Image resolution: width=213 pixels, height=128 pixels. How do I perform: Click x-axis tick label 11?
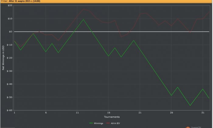click(x=77, y=113)
